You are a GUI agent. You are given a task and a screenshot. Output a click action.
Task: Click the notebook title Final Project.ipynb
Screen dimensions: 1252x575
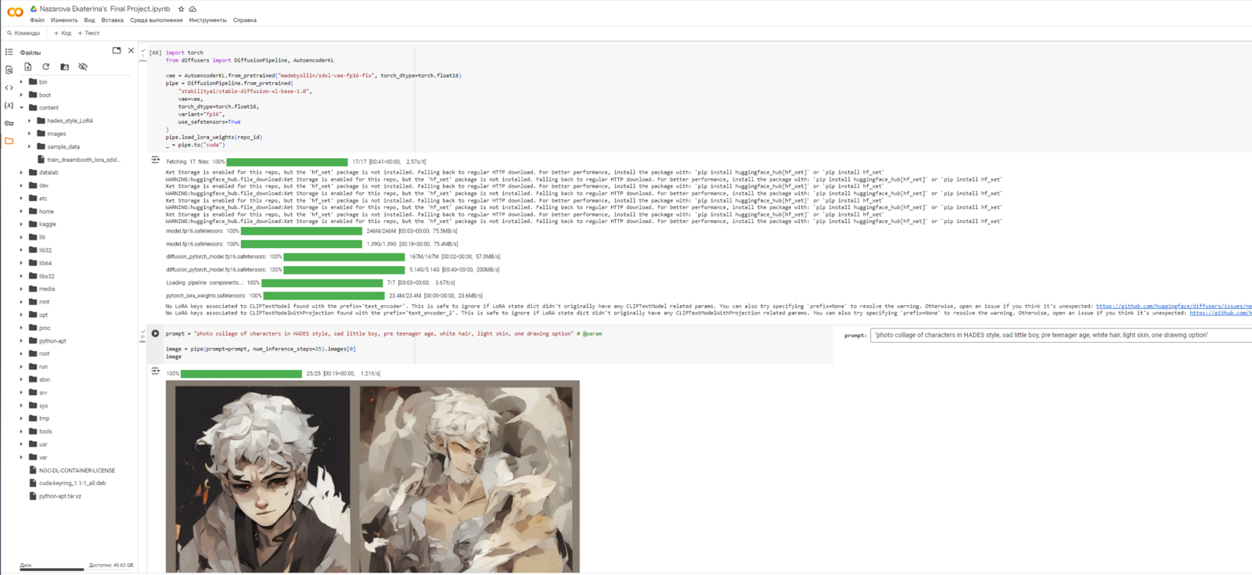(105, 9)
